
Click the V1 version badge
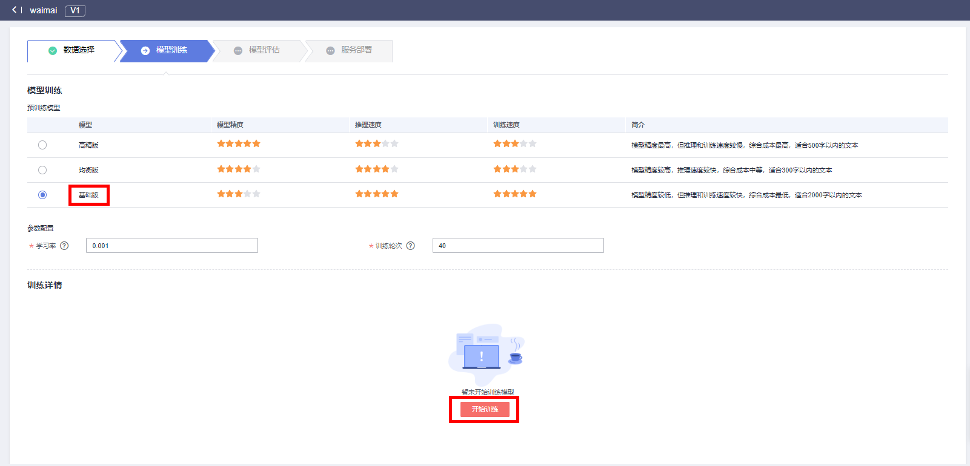tap(75, 10)
